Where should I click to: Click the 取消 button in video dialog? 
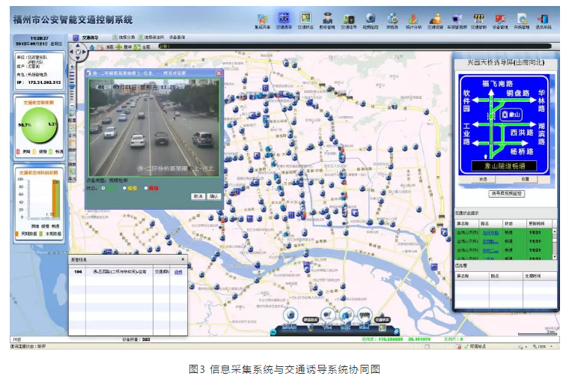(x=198, y=195)
